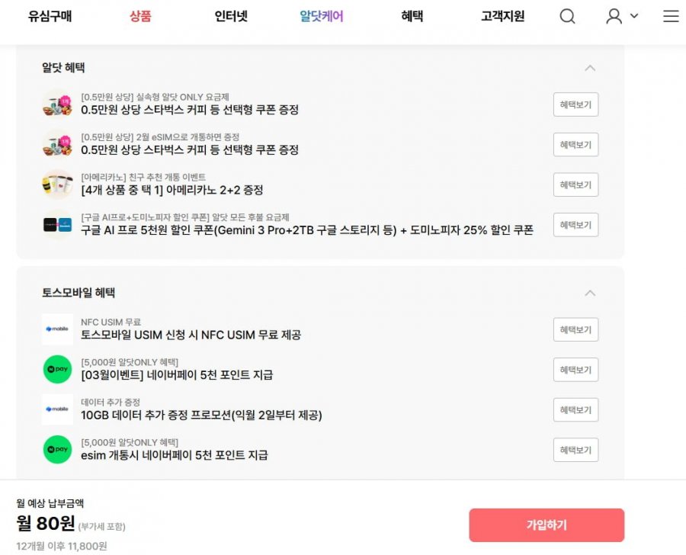The image size is (686, 555).
Task: Click the Google AI Pro and Domino's icon
Action: coord(57,225)
